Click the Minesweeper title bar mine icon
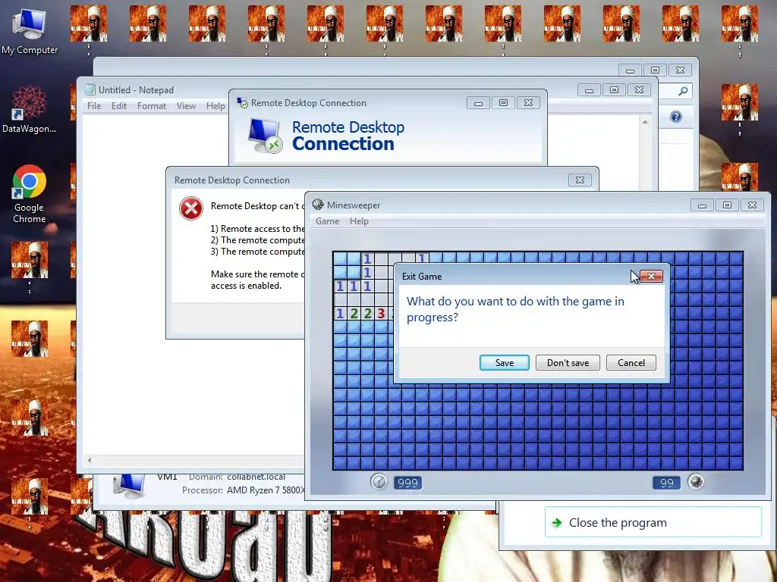Viewport: 777px width, 582px height. pyautogui.click(x=318, y=205)
